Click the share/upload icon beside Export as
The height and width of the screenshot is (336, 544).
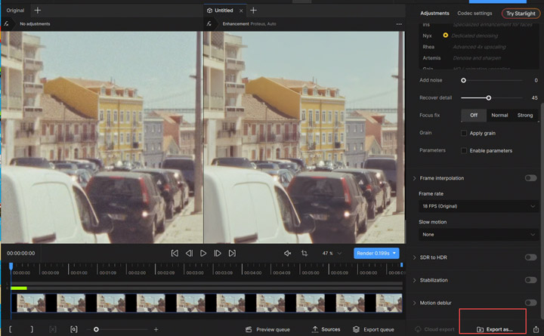coord(536,329)
